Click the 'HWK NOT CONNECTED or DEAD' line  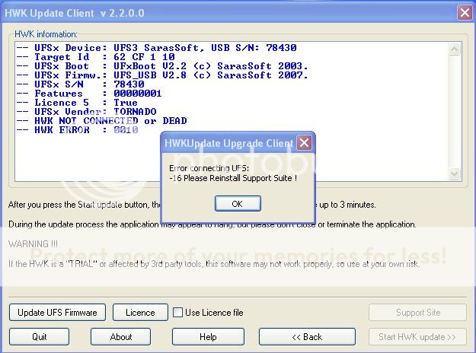pyautogui.click(x=102, y=120)
